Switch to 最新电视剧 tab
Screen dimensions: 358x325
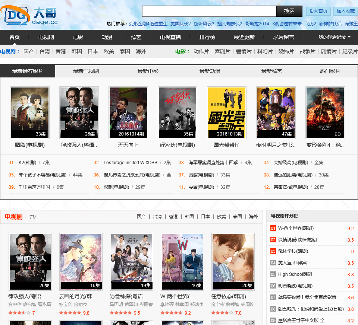click(x=86, y=71)
